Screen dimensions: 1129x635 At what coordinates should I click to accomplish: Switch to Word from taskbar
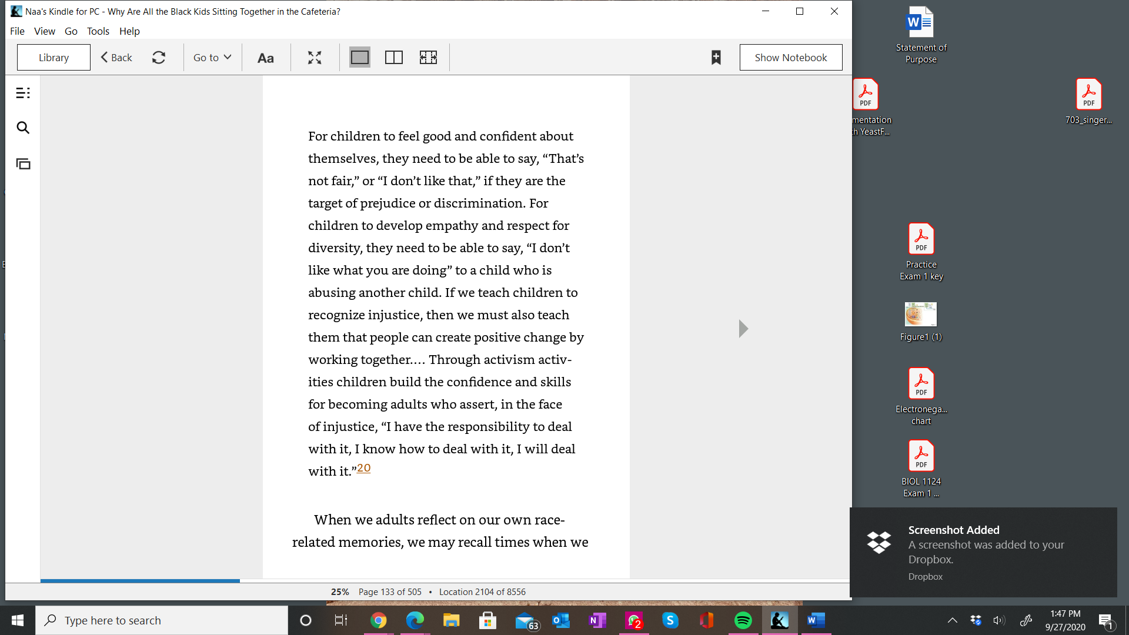click(x=816, y=620)
